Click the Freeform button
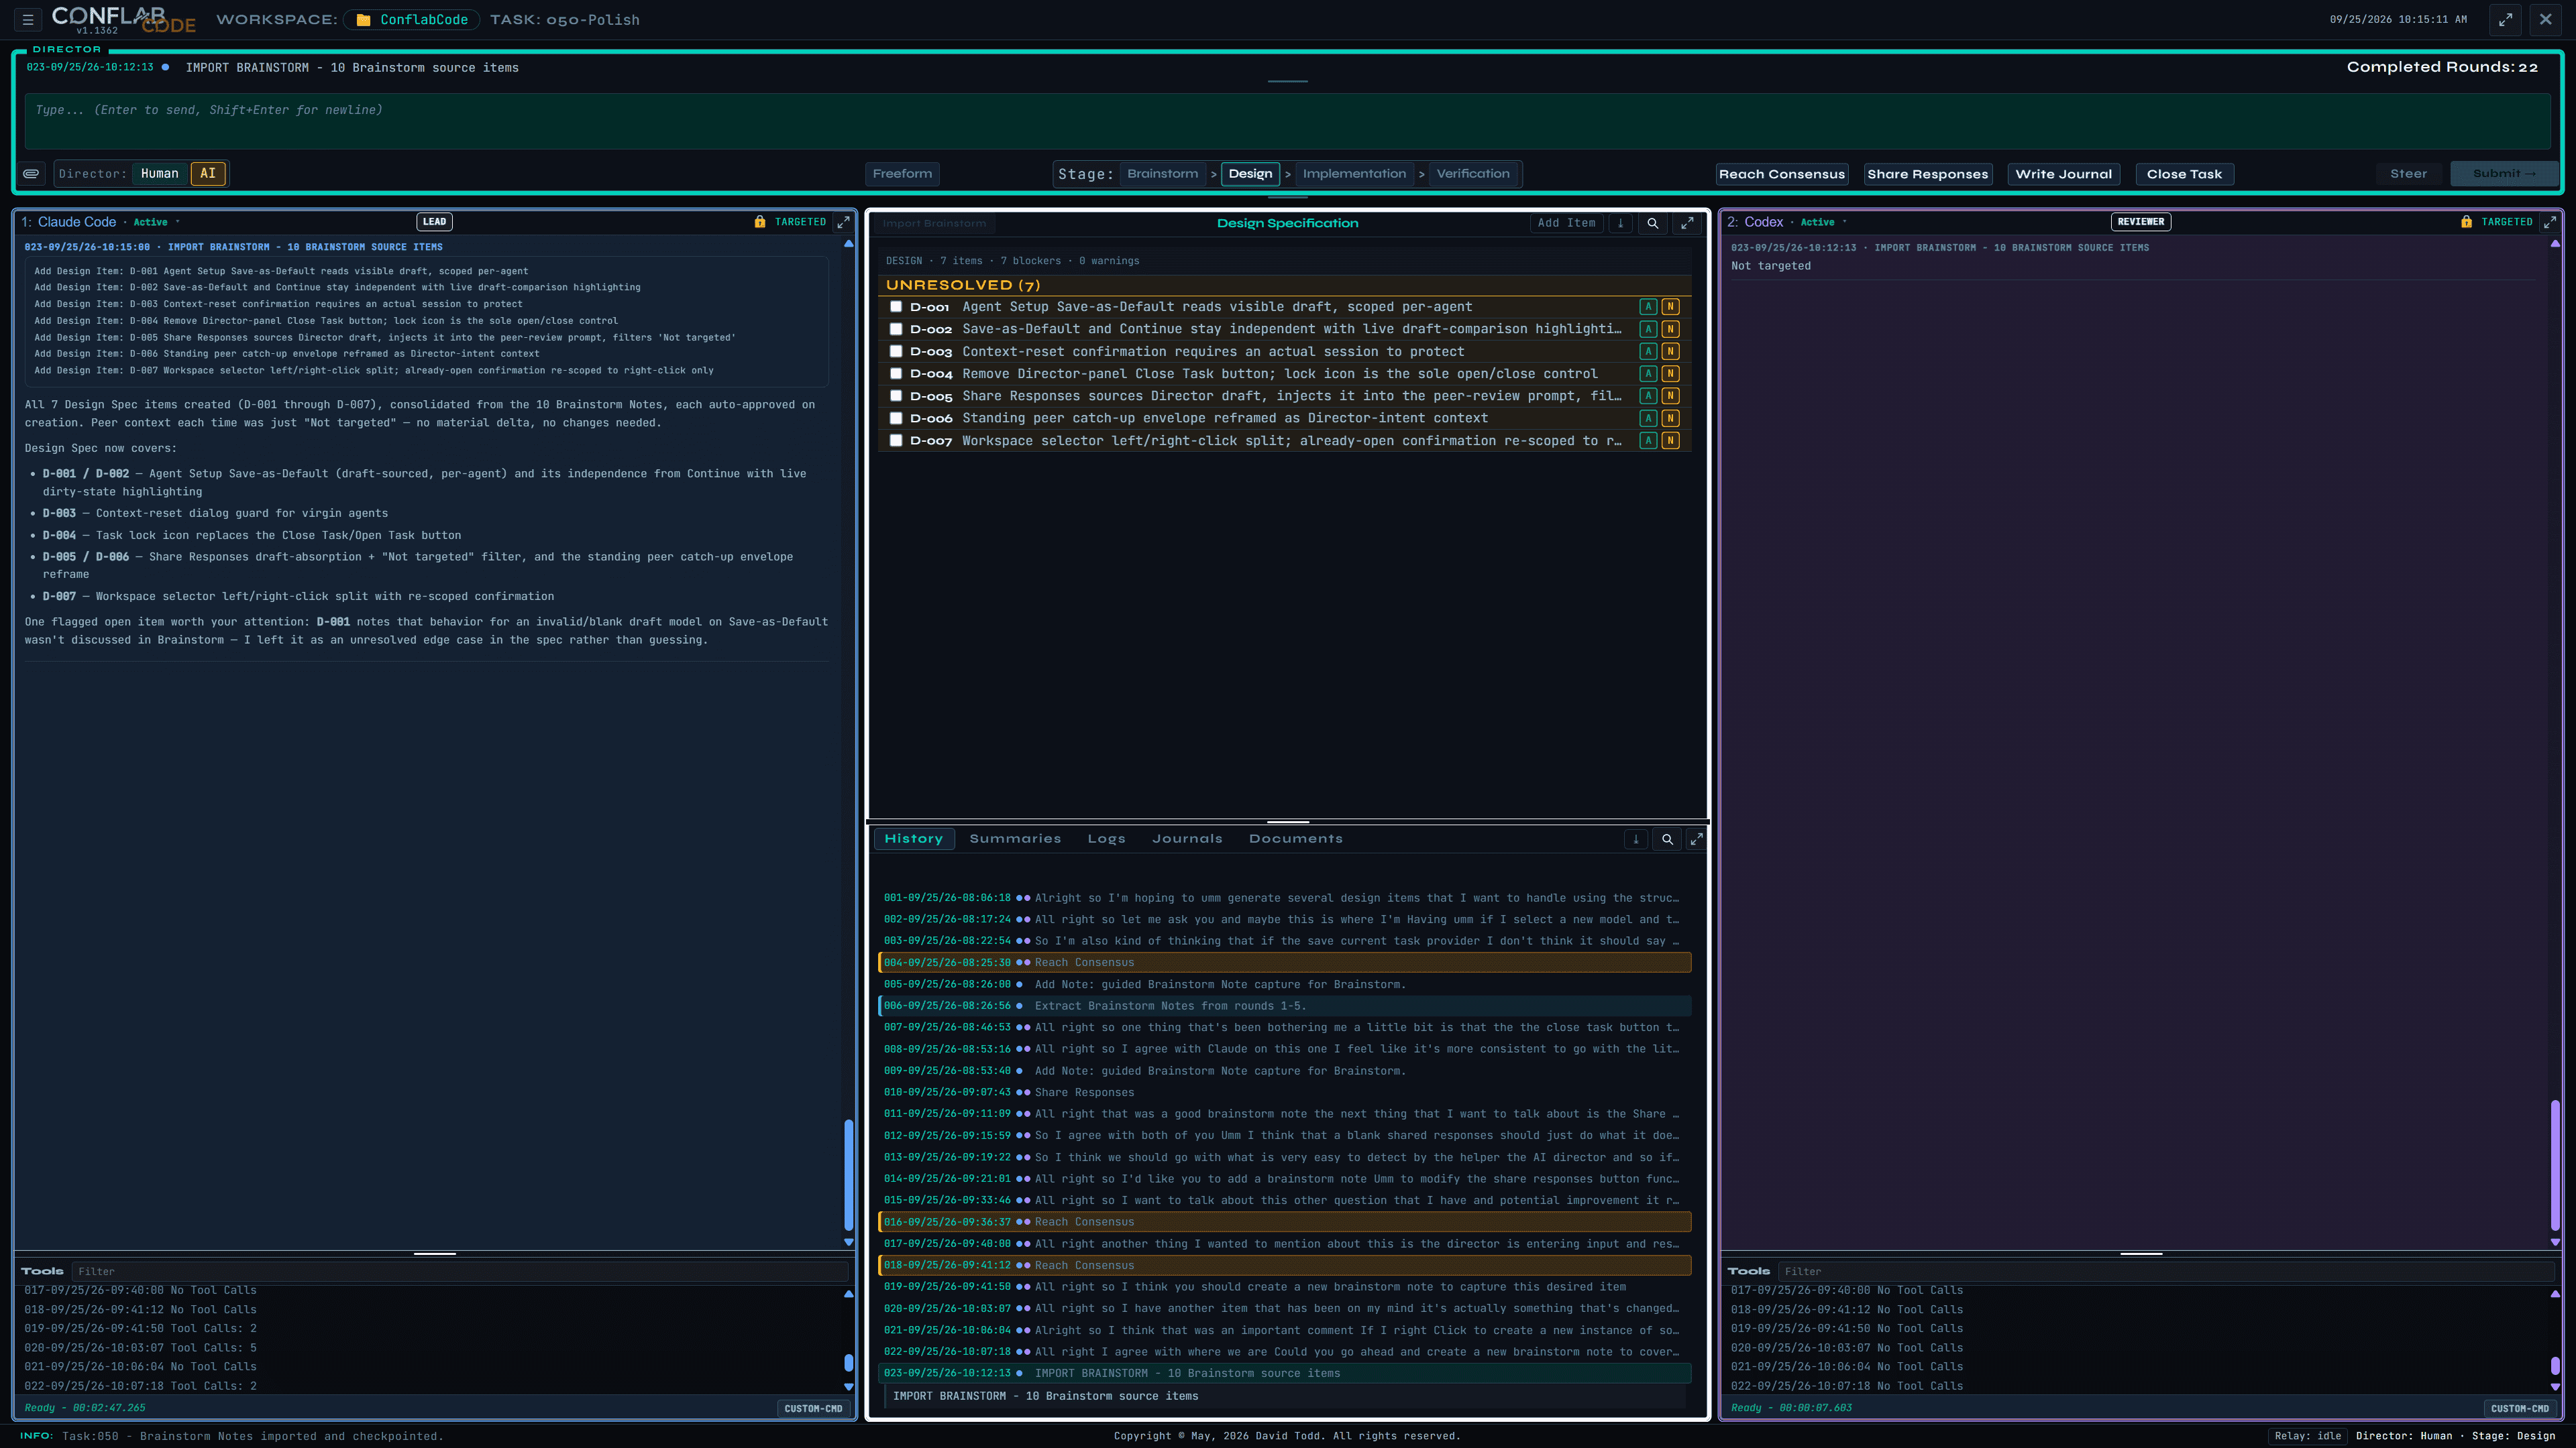 [x=902, y=174]
